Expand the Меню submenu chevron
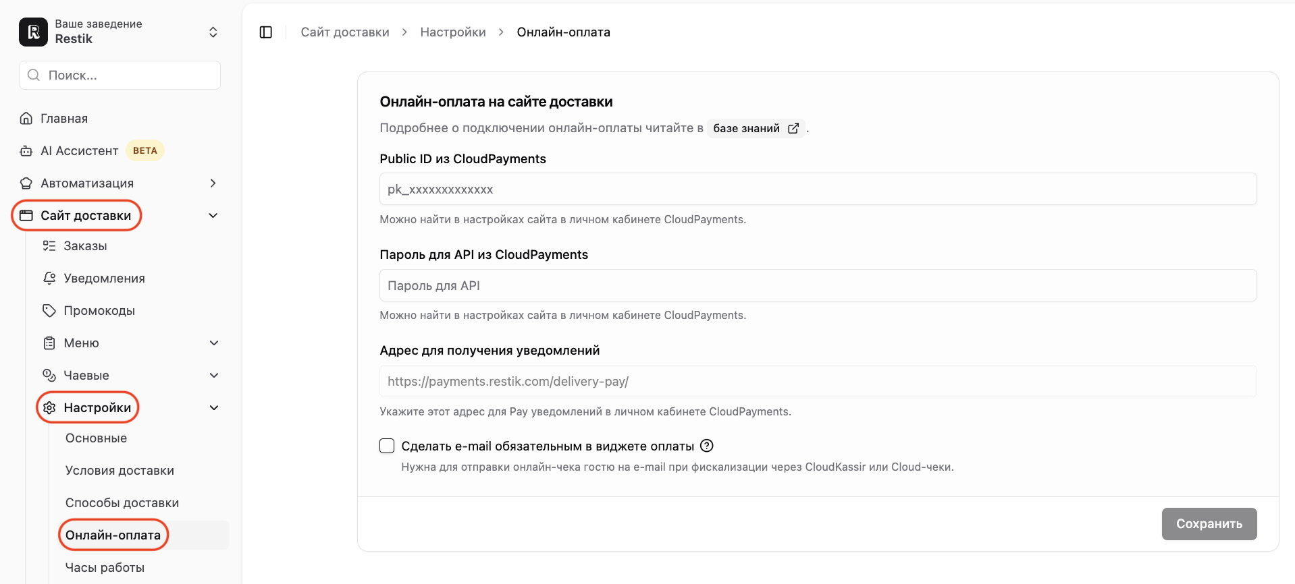Image resolution: width=1295 pixels, height=584 pixels. (214, 343)
